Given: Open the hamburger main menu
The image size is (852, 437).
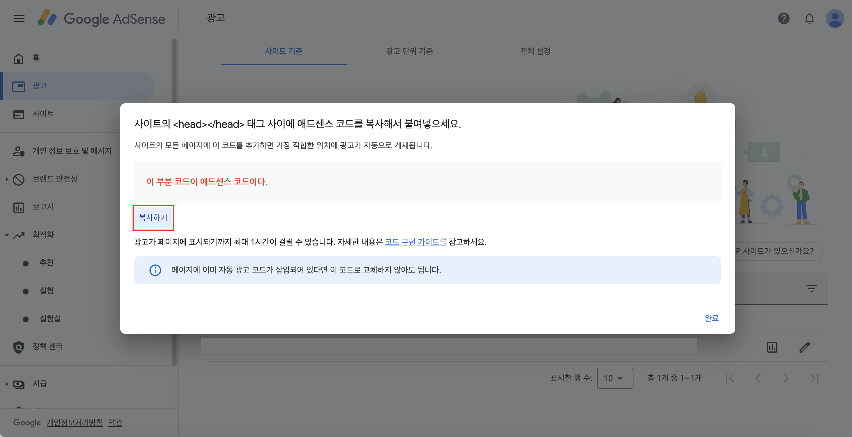Looking at the screenshot, I should 19,19.
